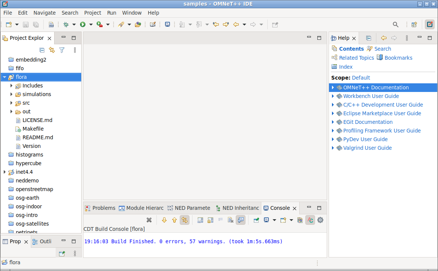Click the Build All binary icon
Image resolution: width=438 pixels, height=271 pixels.
click(x=51, y=24)
